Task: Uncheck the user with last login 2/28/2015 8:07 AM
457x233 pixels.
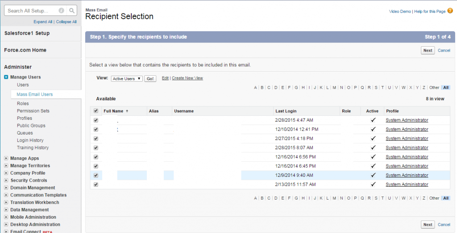Action: pos(96,148)
